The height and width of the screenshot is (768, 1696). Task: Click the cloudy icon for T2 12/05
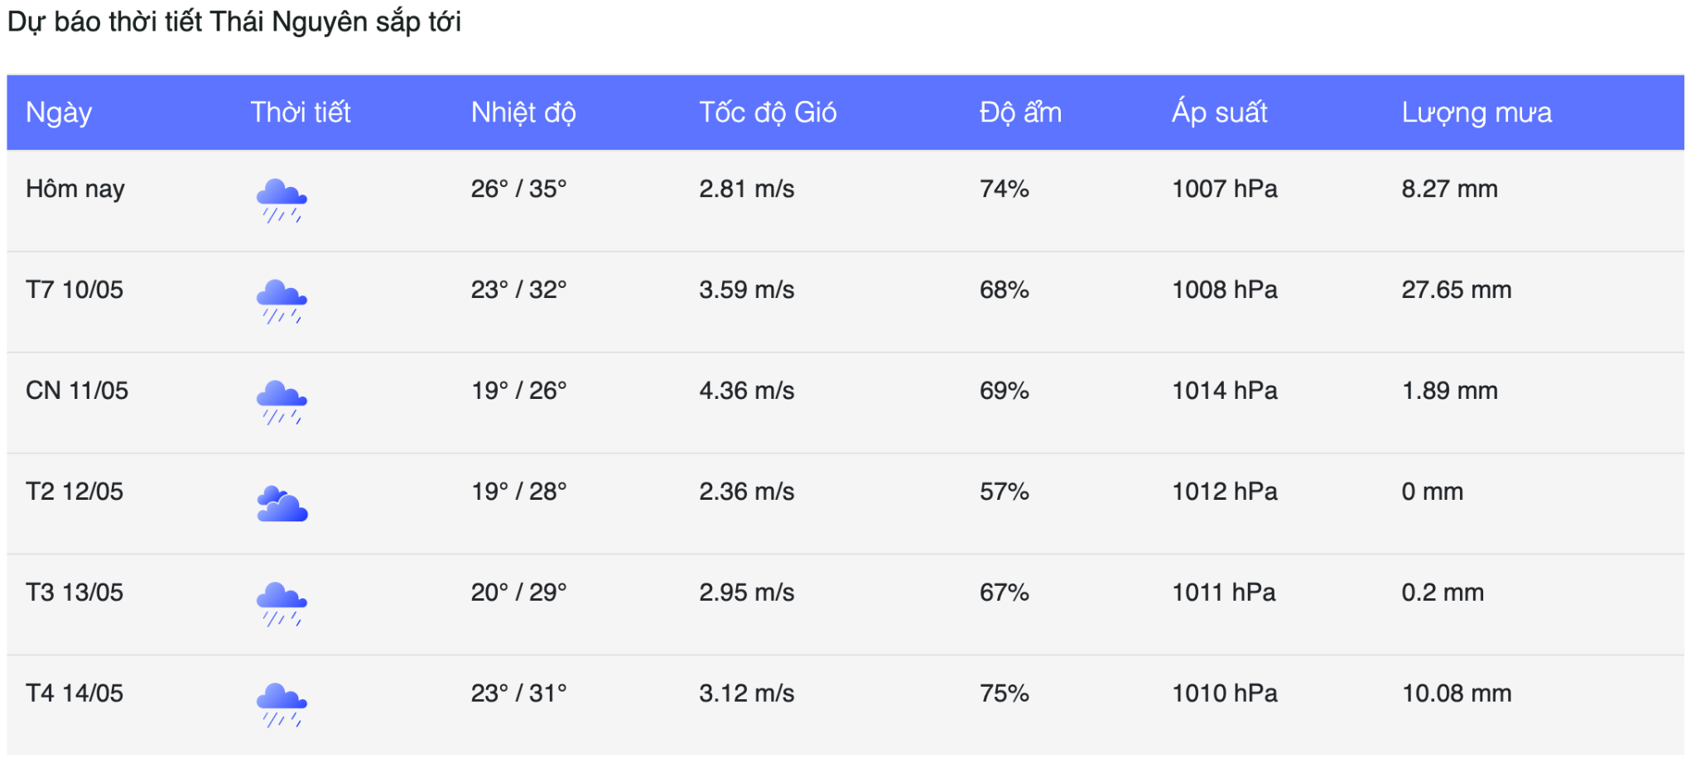point(282,503)
